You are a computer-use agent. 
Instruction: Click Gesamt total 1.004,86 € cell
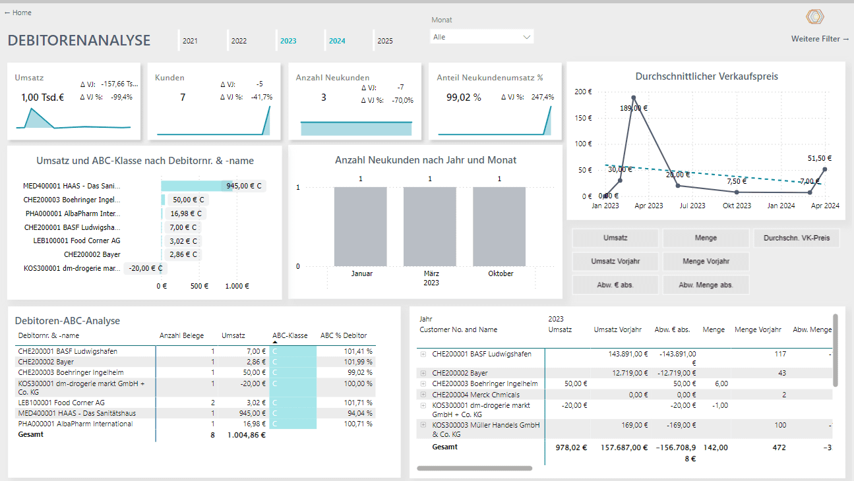coord(246,435)
